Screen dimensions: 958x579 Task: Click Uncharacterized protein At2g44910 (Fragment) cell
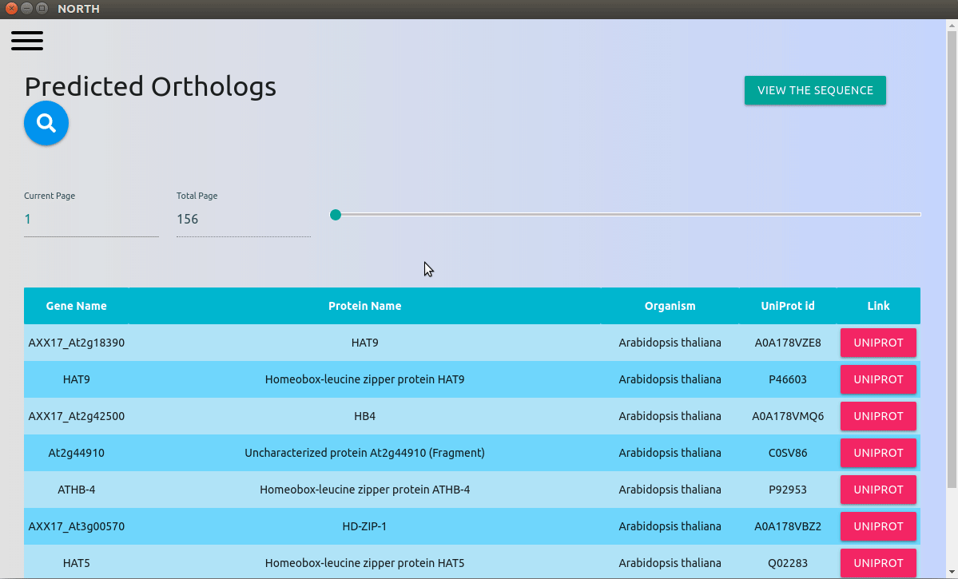tap(365, 453)
